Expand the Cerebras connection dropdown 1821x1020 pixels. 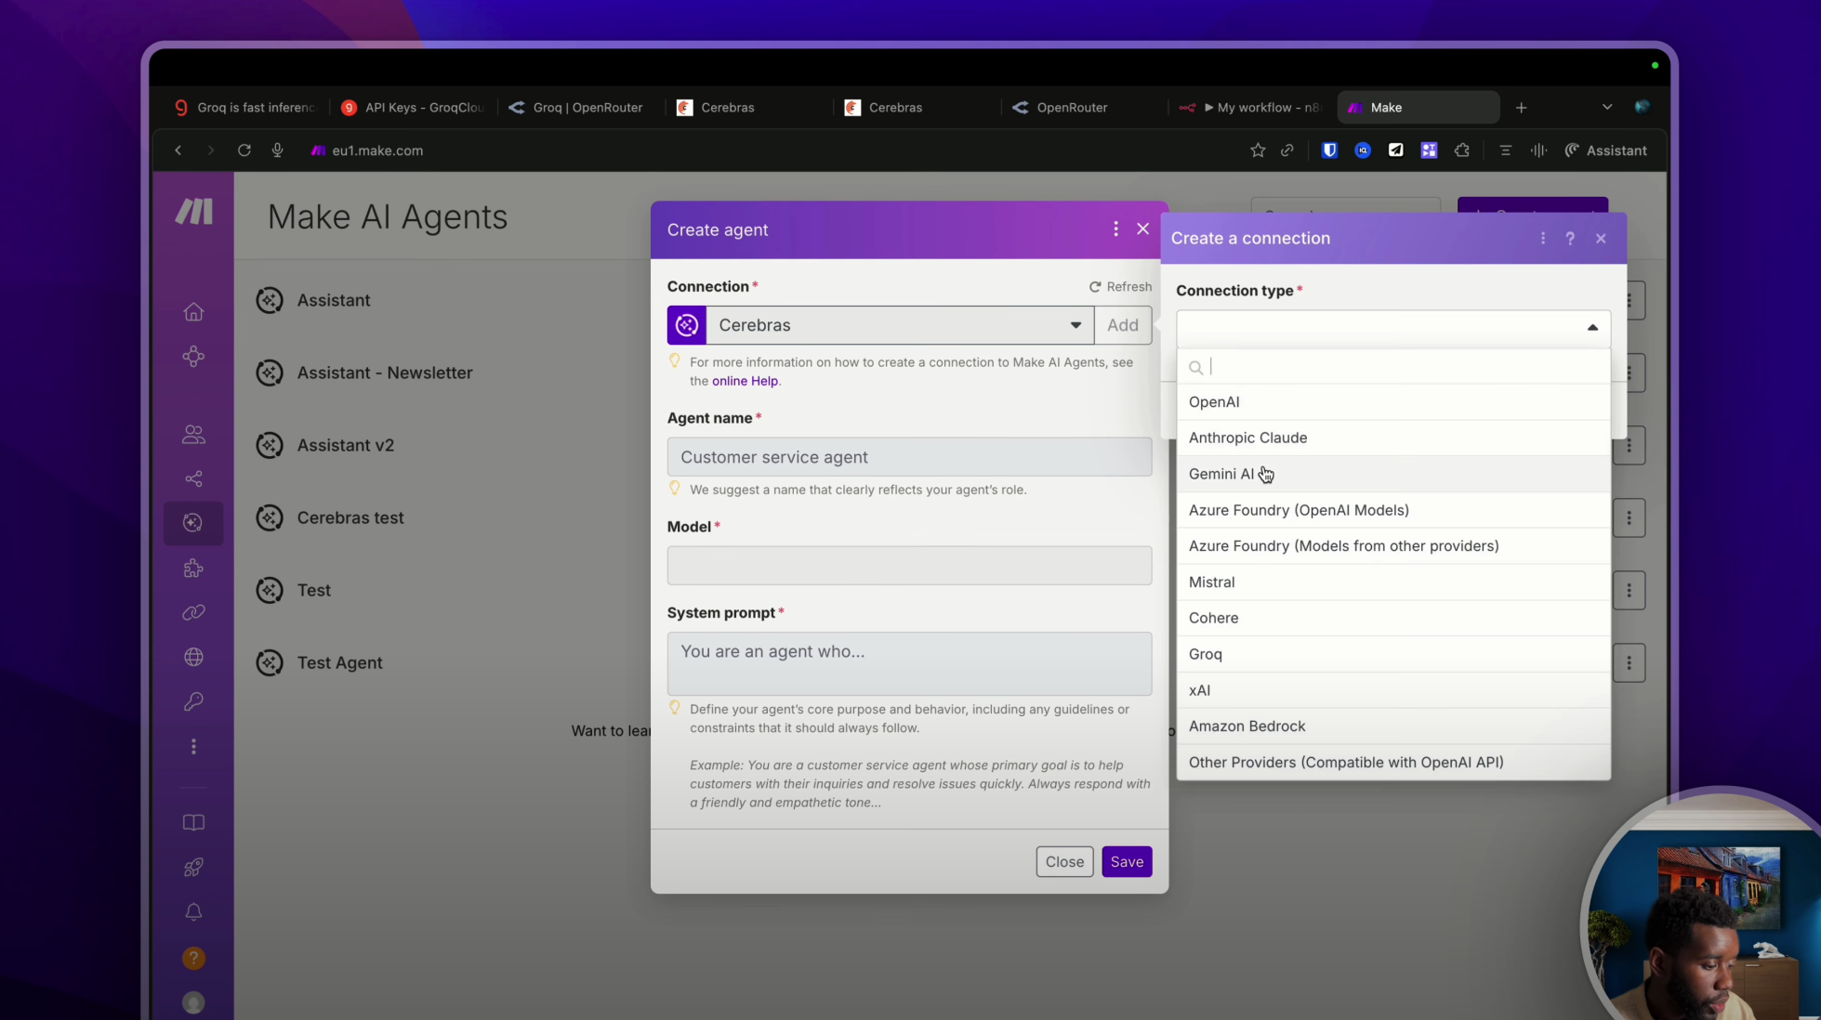(1075, 325)
